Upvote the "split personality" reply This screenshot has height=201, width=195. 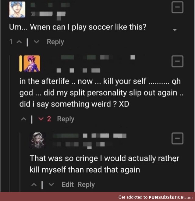click(23, 119)
